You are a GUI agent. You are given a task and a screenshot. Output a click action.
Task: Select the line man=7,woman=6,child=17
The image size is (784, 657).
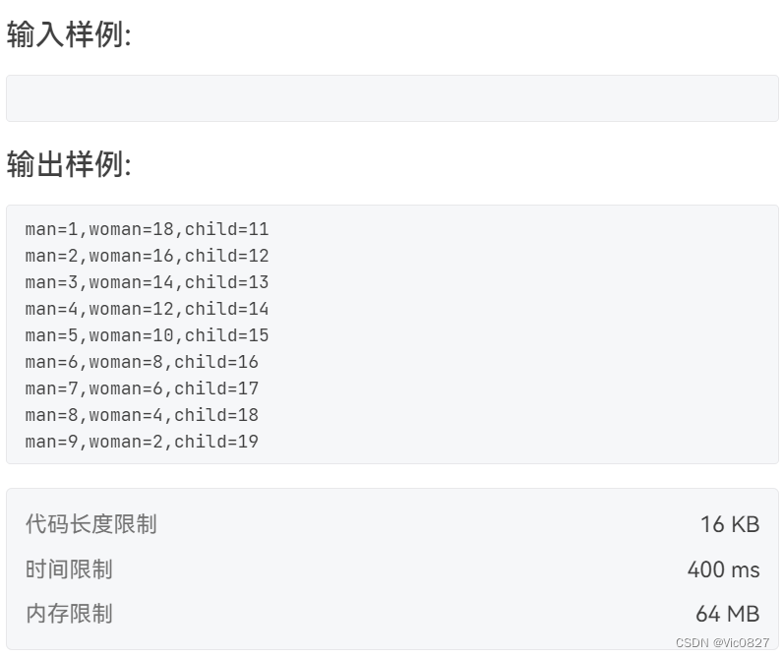[142, 388]
